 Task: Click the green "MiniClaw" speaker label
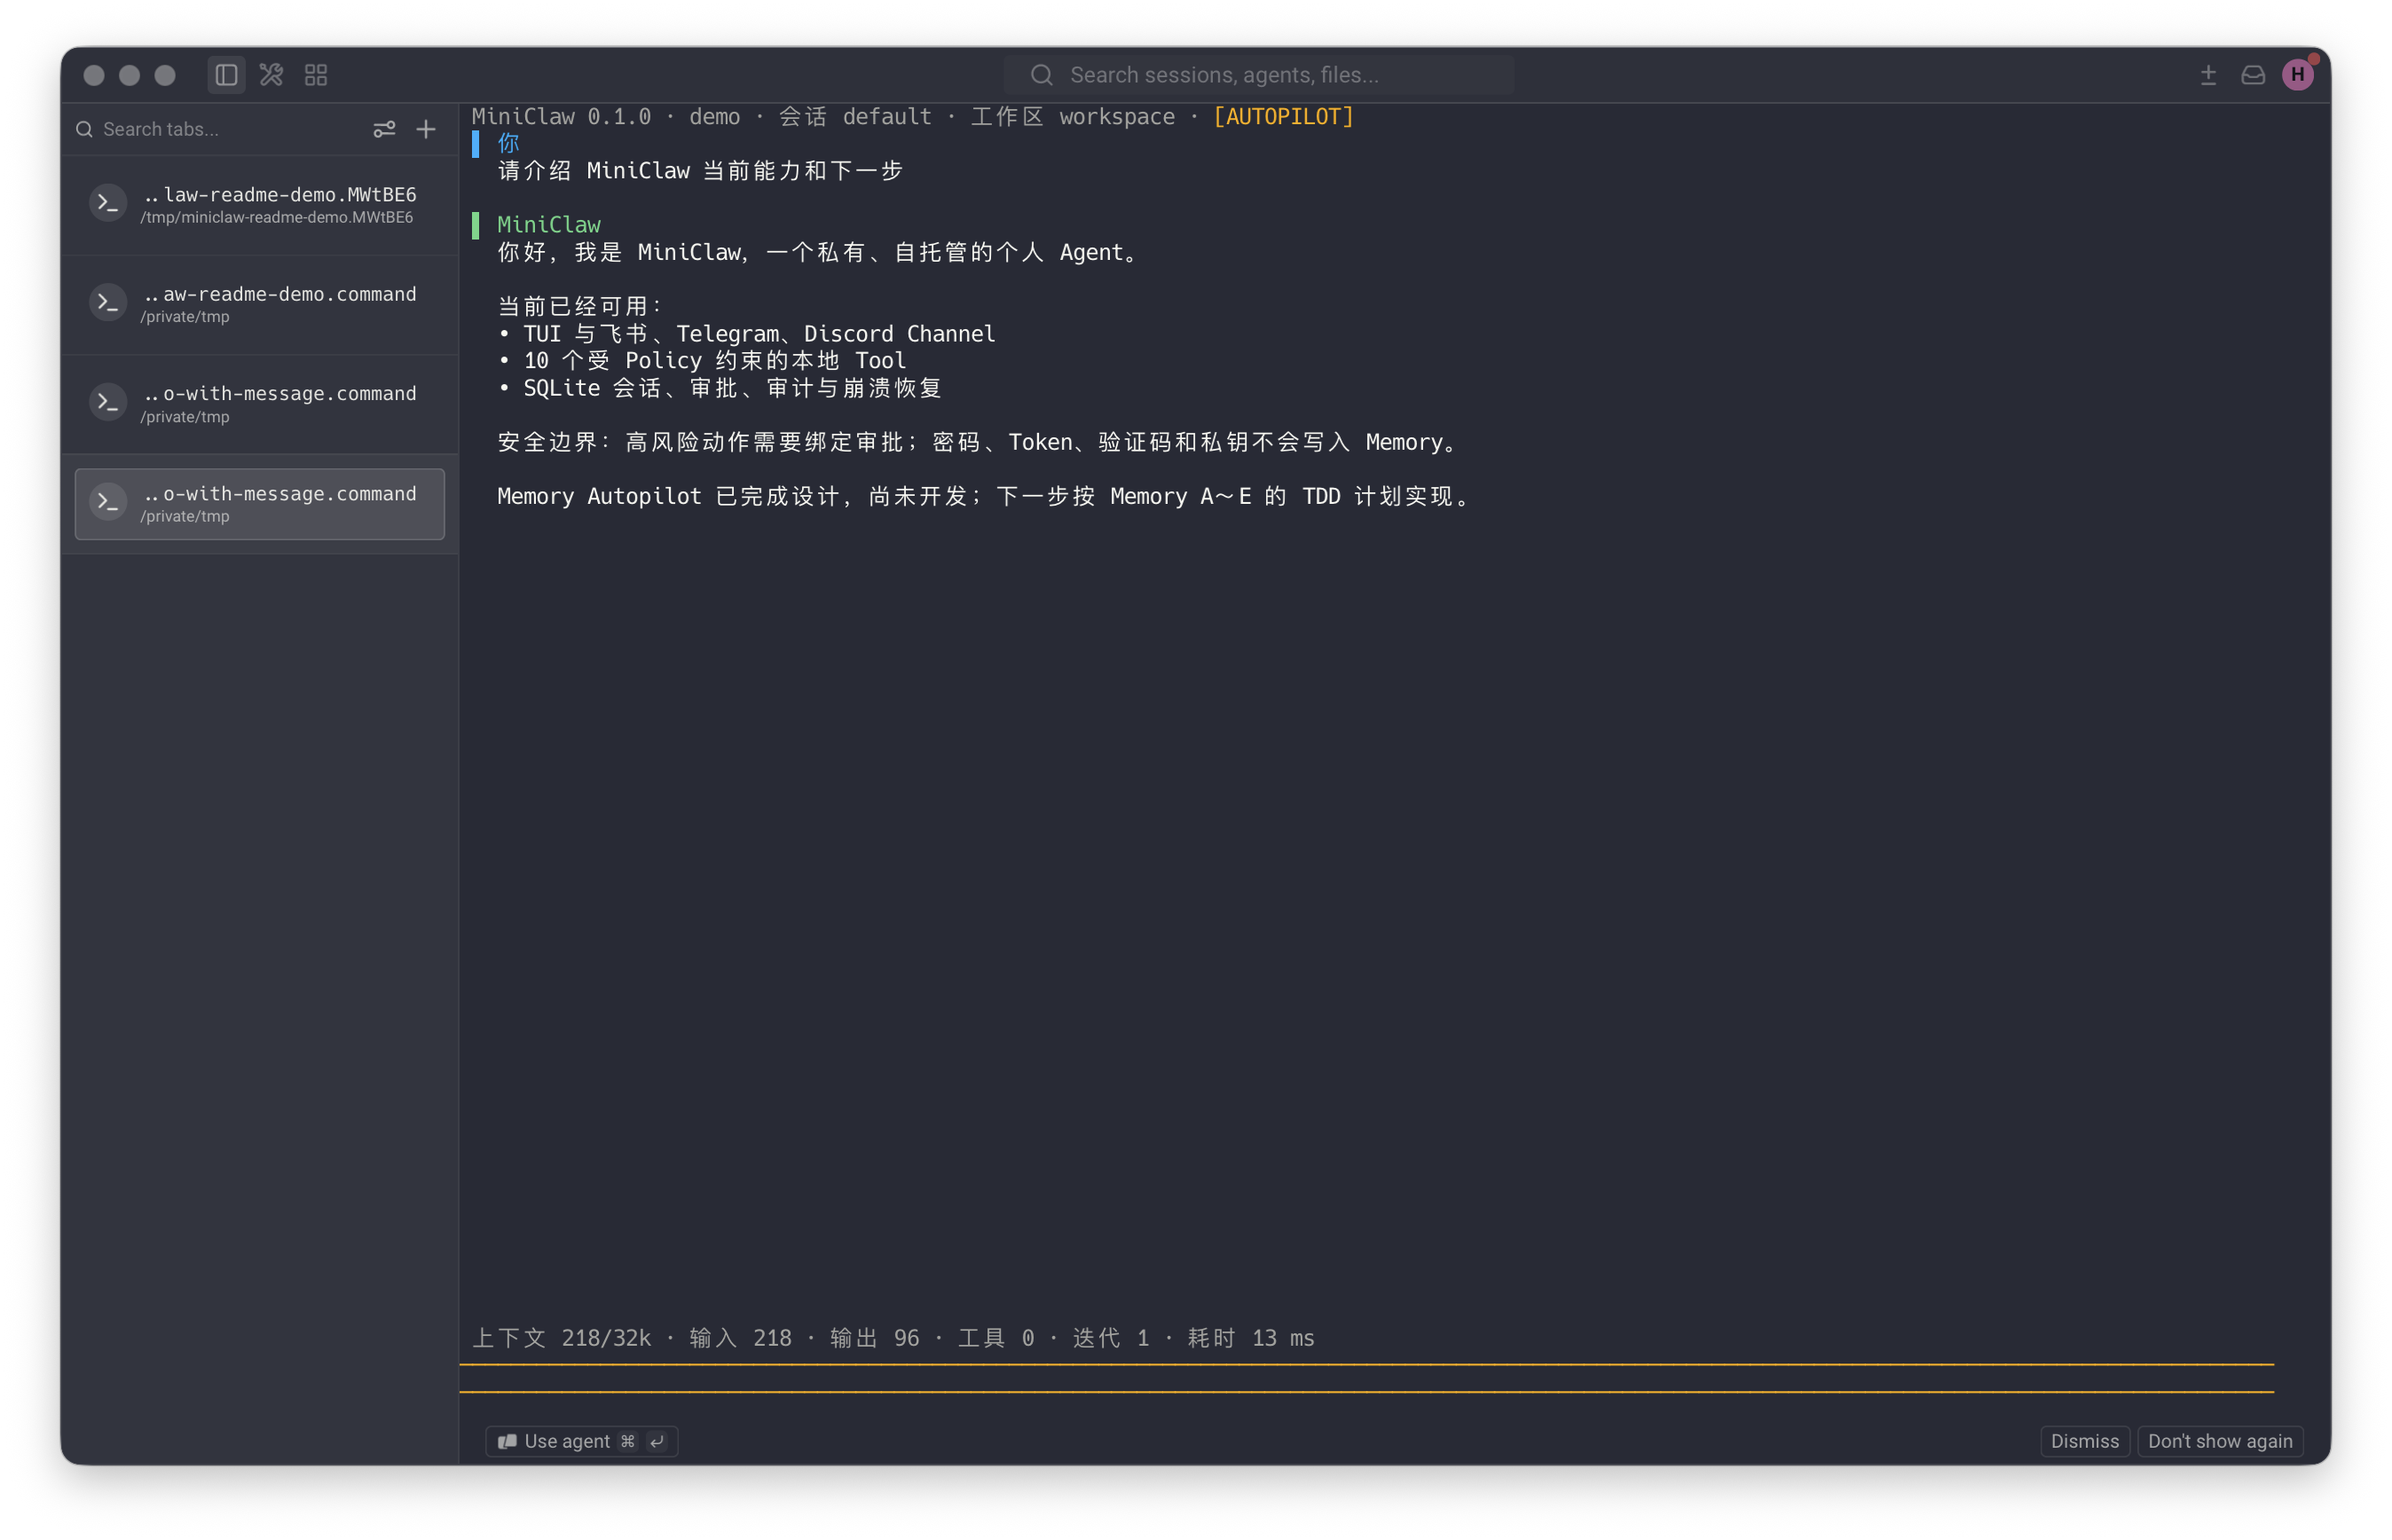[x=549, y=225]
